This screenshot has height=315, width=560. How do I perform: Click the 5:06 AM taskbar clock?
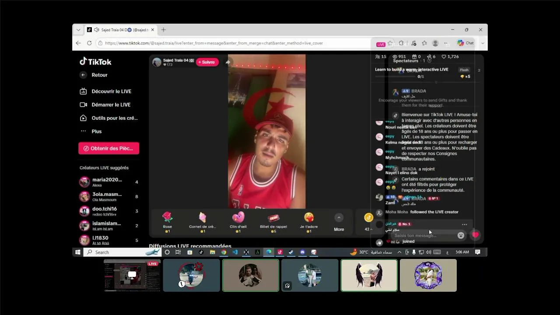(x=462, y=252)
